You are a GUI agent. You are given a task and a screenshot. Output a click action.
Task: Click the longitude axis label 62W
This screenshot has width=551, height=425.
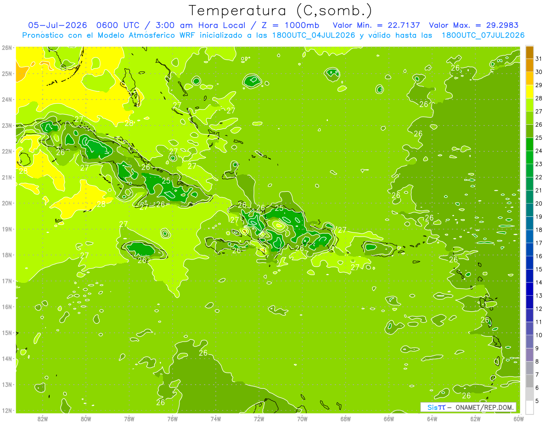click(475, 419)
